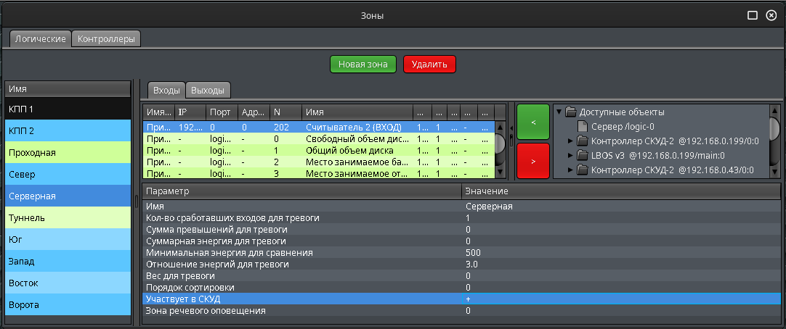The image size is (786, 329).
Task: Click folder icon of Контроллер СКУД-2 @192.168.0.199
Action: point(583,141)
